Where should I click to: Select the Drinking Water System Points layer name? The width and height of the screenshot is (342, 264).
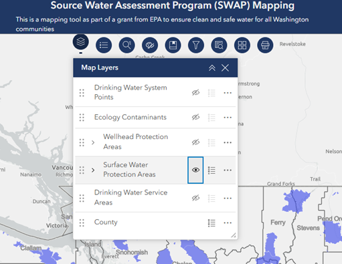pyautogui.click(x=131, y=92)
